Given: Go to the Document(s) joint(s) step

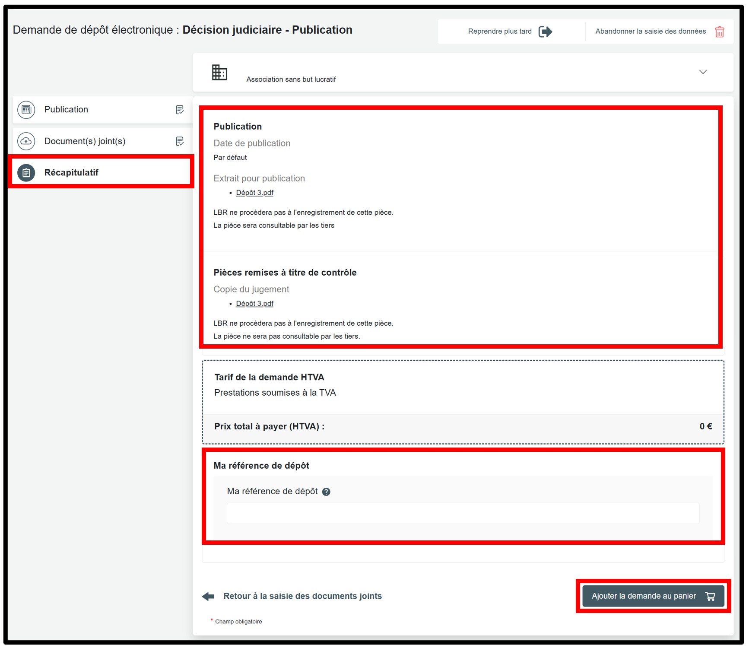Looking at the screenshot, I should pos(85,141).
